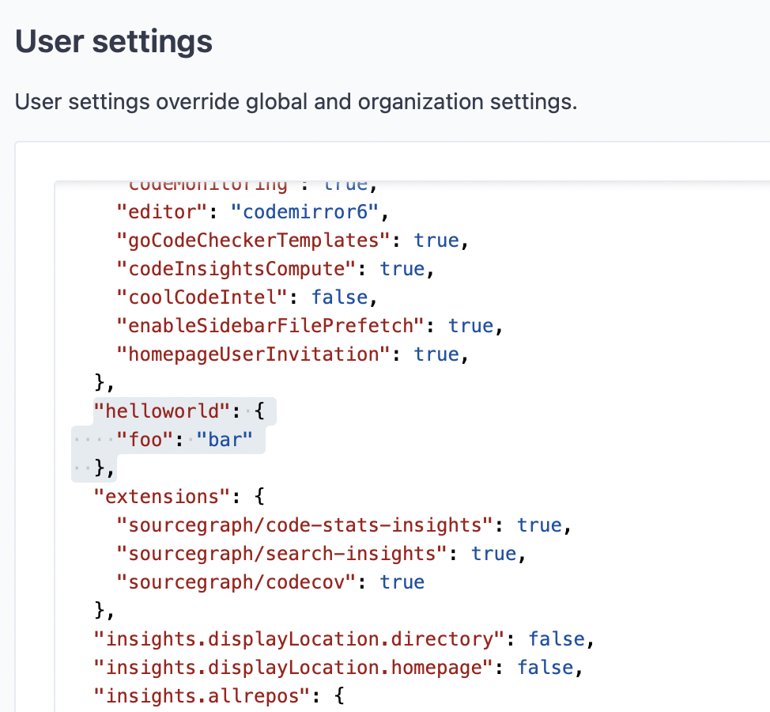770x712 pixels.
Task: Click the true value for goCodeCheckerTemplates
Action: point(436,240)
